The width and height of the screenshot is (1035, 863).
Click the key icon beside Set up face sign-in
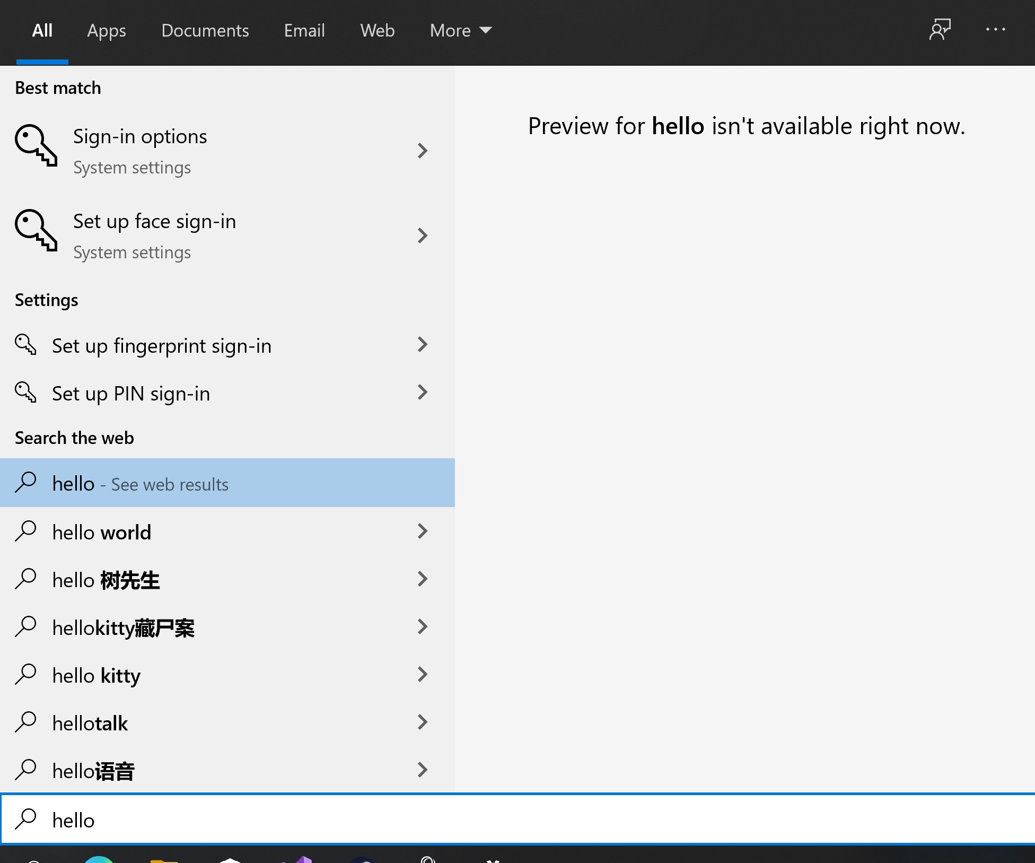pos(36,230)
